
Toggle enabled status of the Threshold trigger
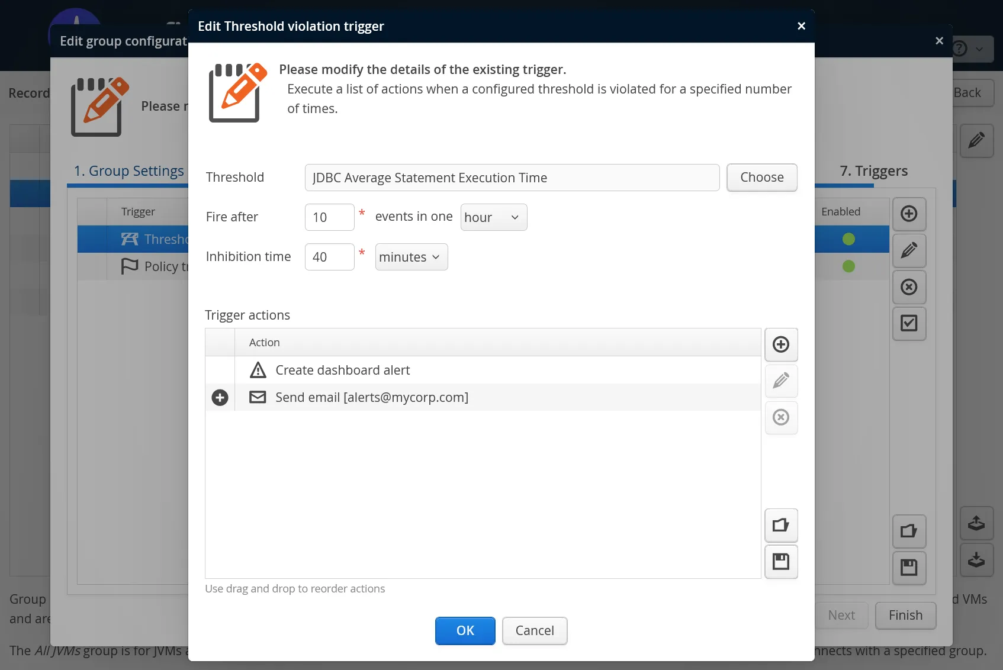tap(849, 239)
